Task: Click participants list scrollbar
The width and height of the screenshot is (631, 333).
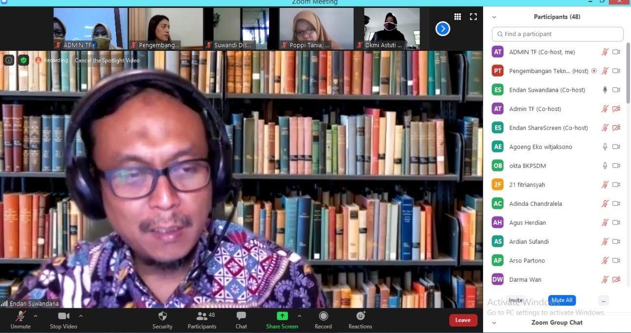Action: coord(628,73)
